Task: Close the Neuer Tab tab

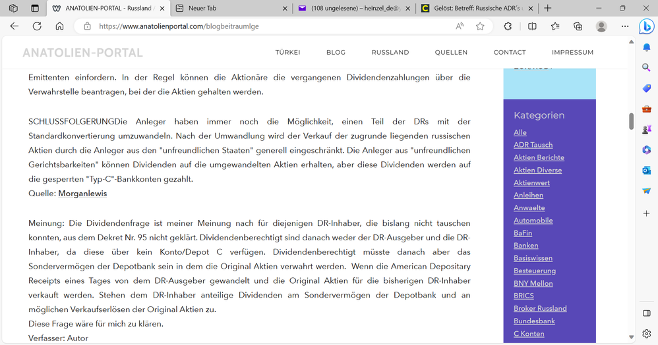Action: pos(285,8)
